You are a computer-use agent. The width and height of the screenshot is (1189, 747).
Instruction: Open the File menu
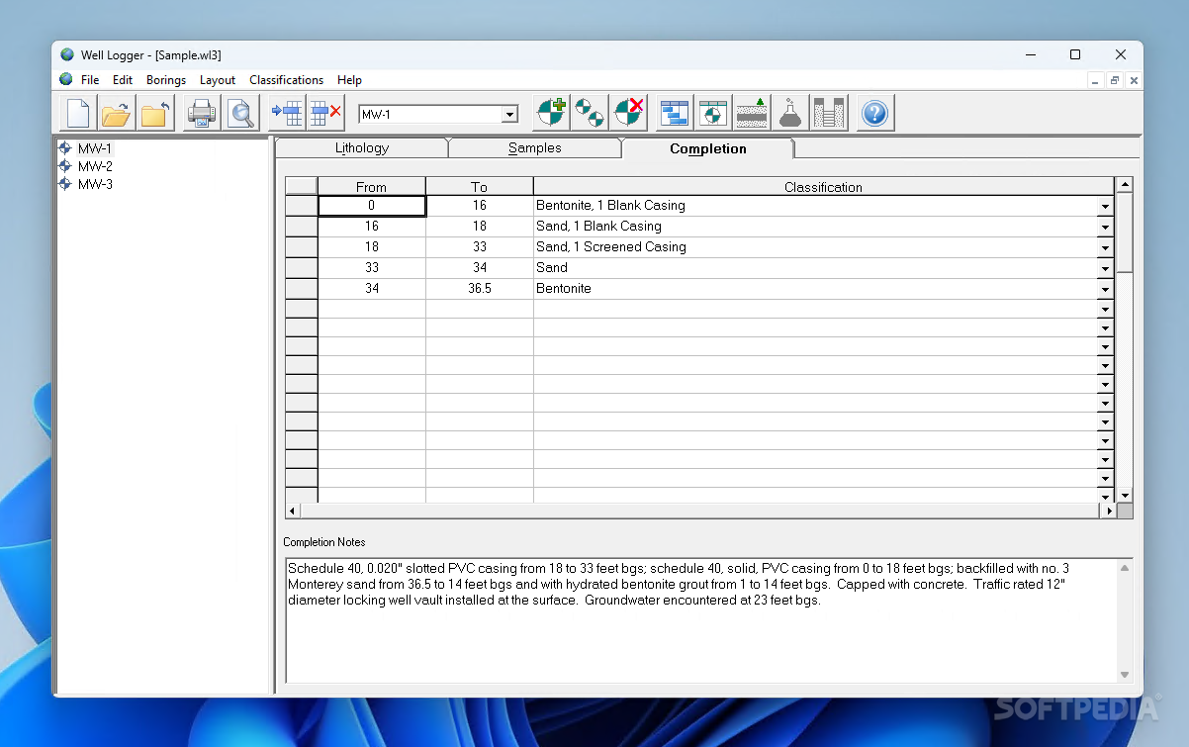pyautogui.click(x=90, y=80)
